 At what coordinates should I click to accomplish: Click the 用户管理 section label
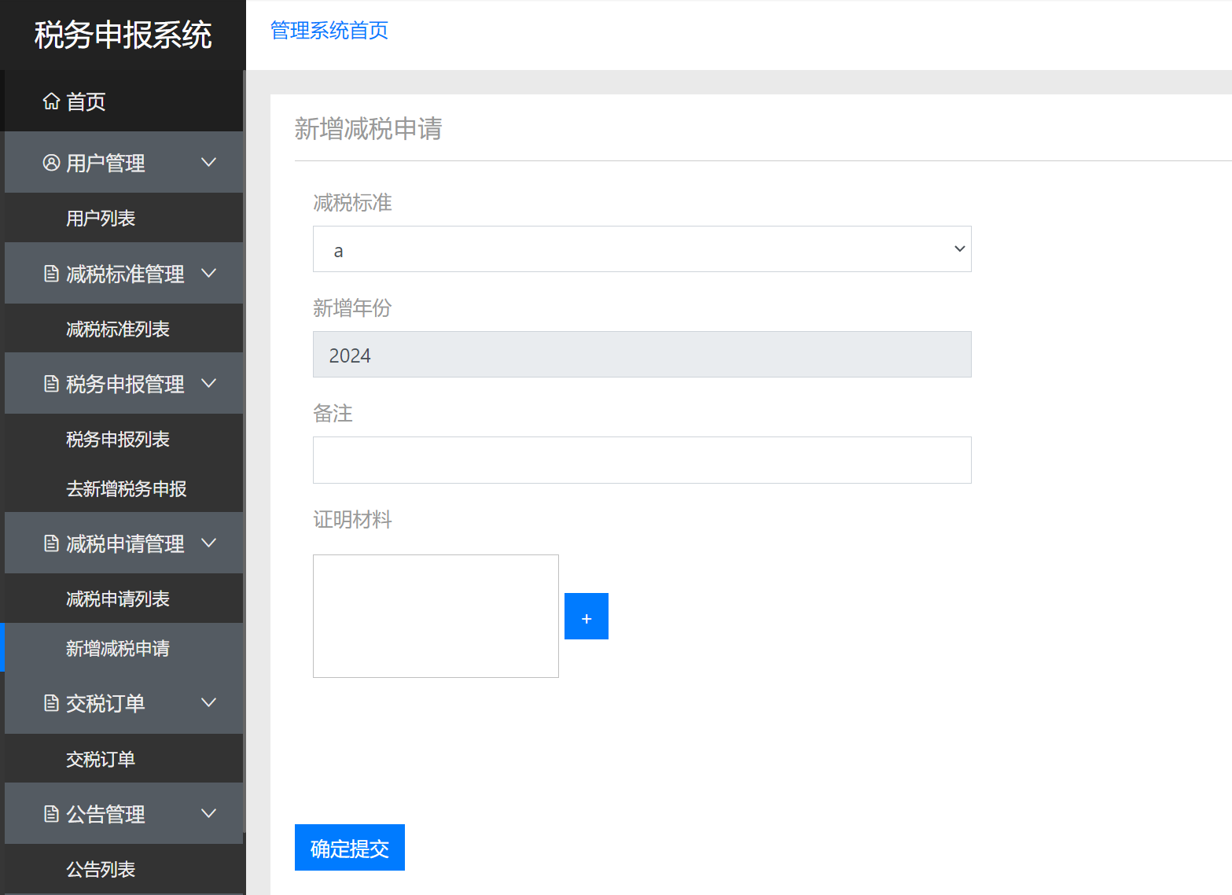[105, 163]
